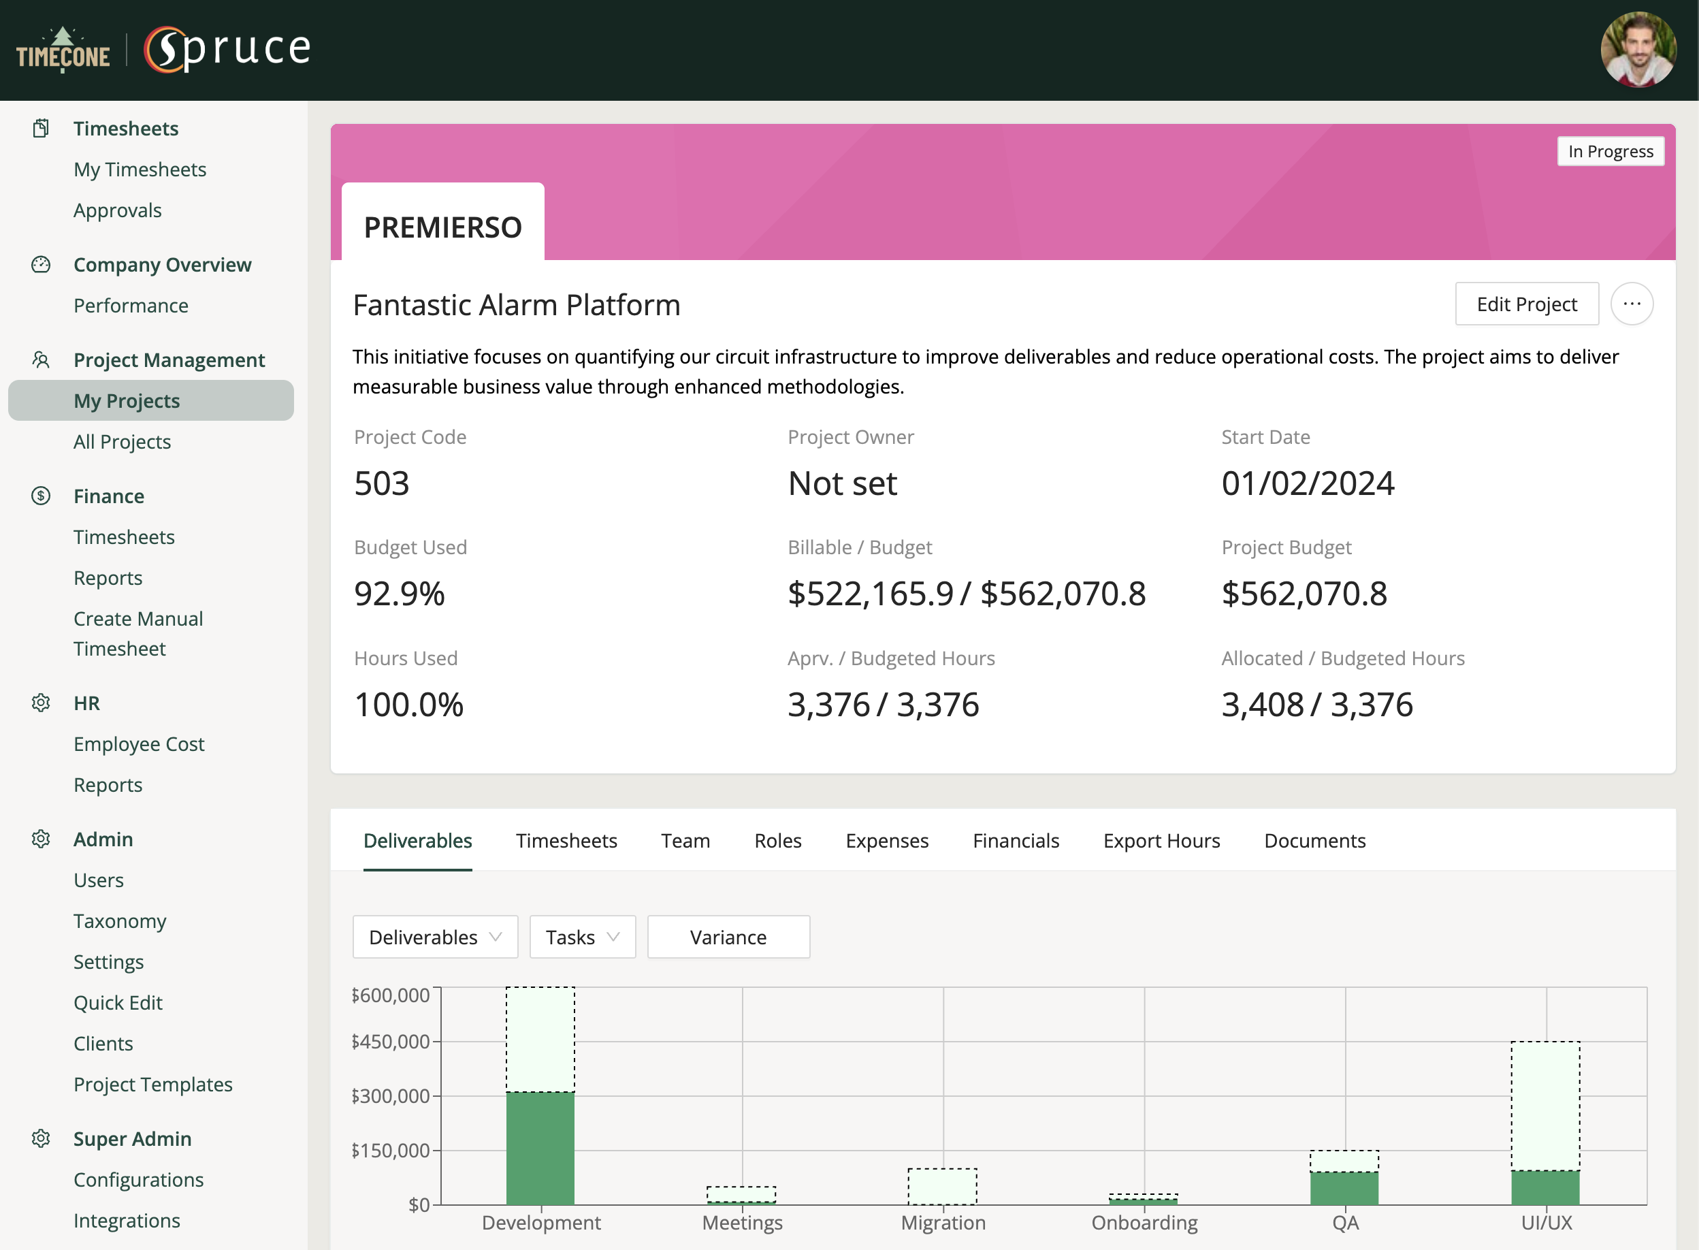Screen dimensions: 1699x1250
Task: Open Create Manual Timesheet link
Action: (138, 633)
